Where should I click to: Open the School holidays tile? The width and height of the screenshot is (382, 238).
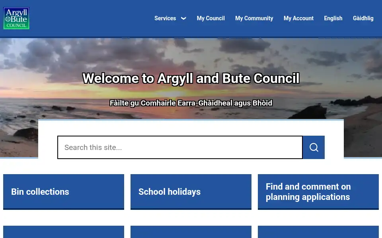pos(191,192)
